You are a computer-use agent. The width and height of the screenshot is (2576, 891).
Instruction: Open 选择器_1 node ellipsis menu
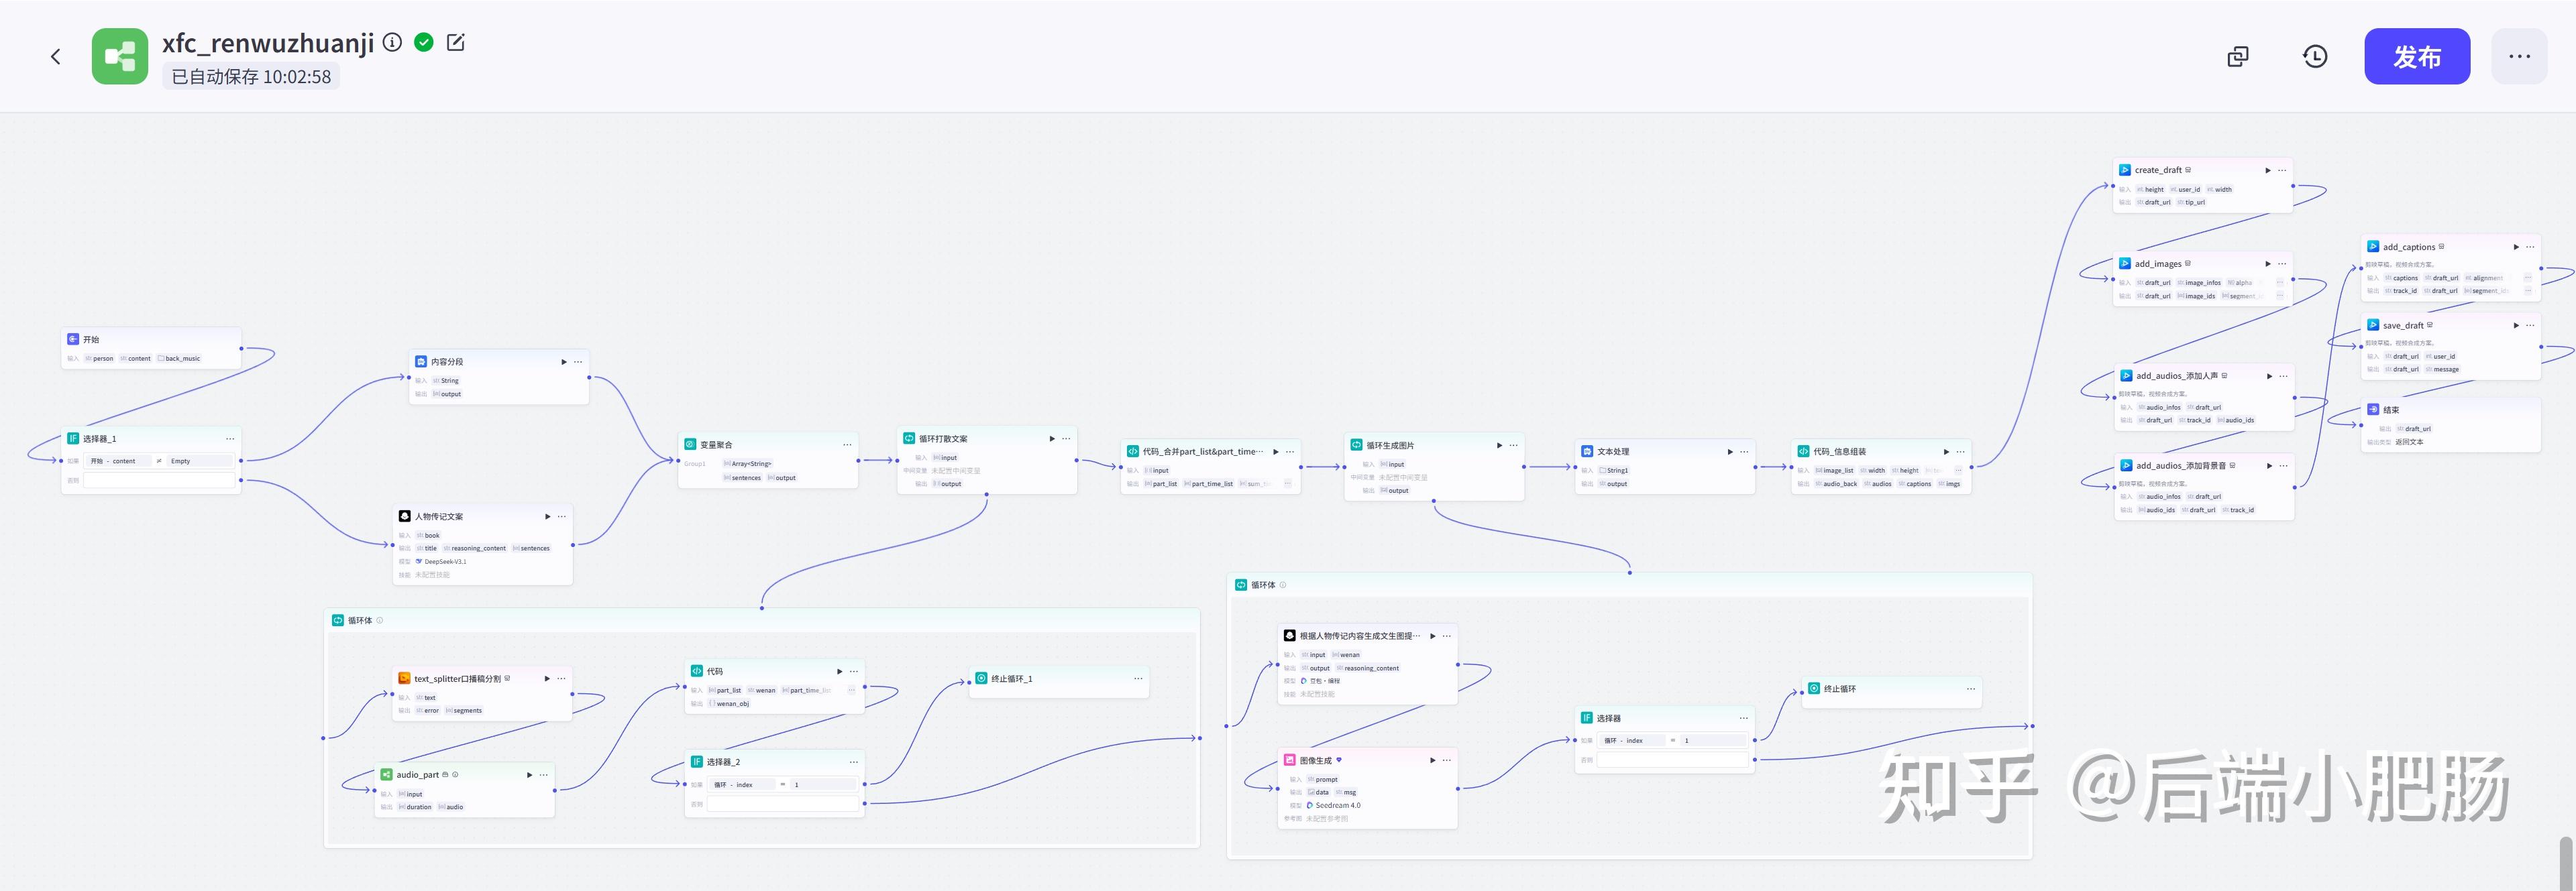[x=230, y=438]
